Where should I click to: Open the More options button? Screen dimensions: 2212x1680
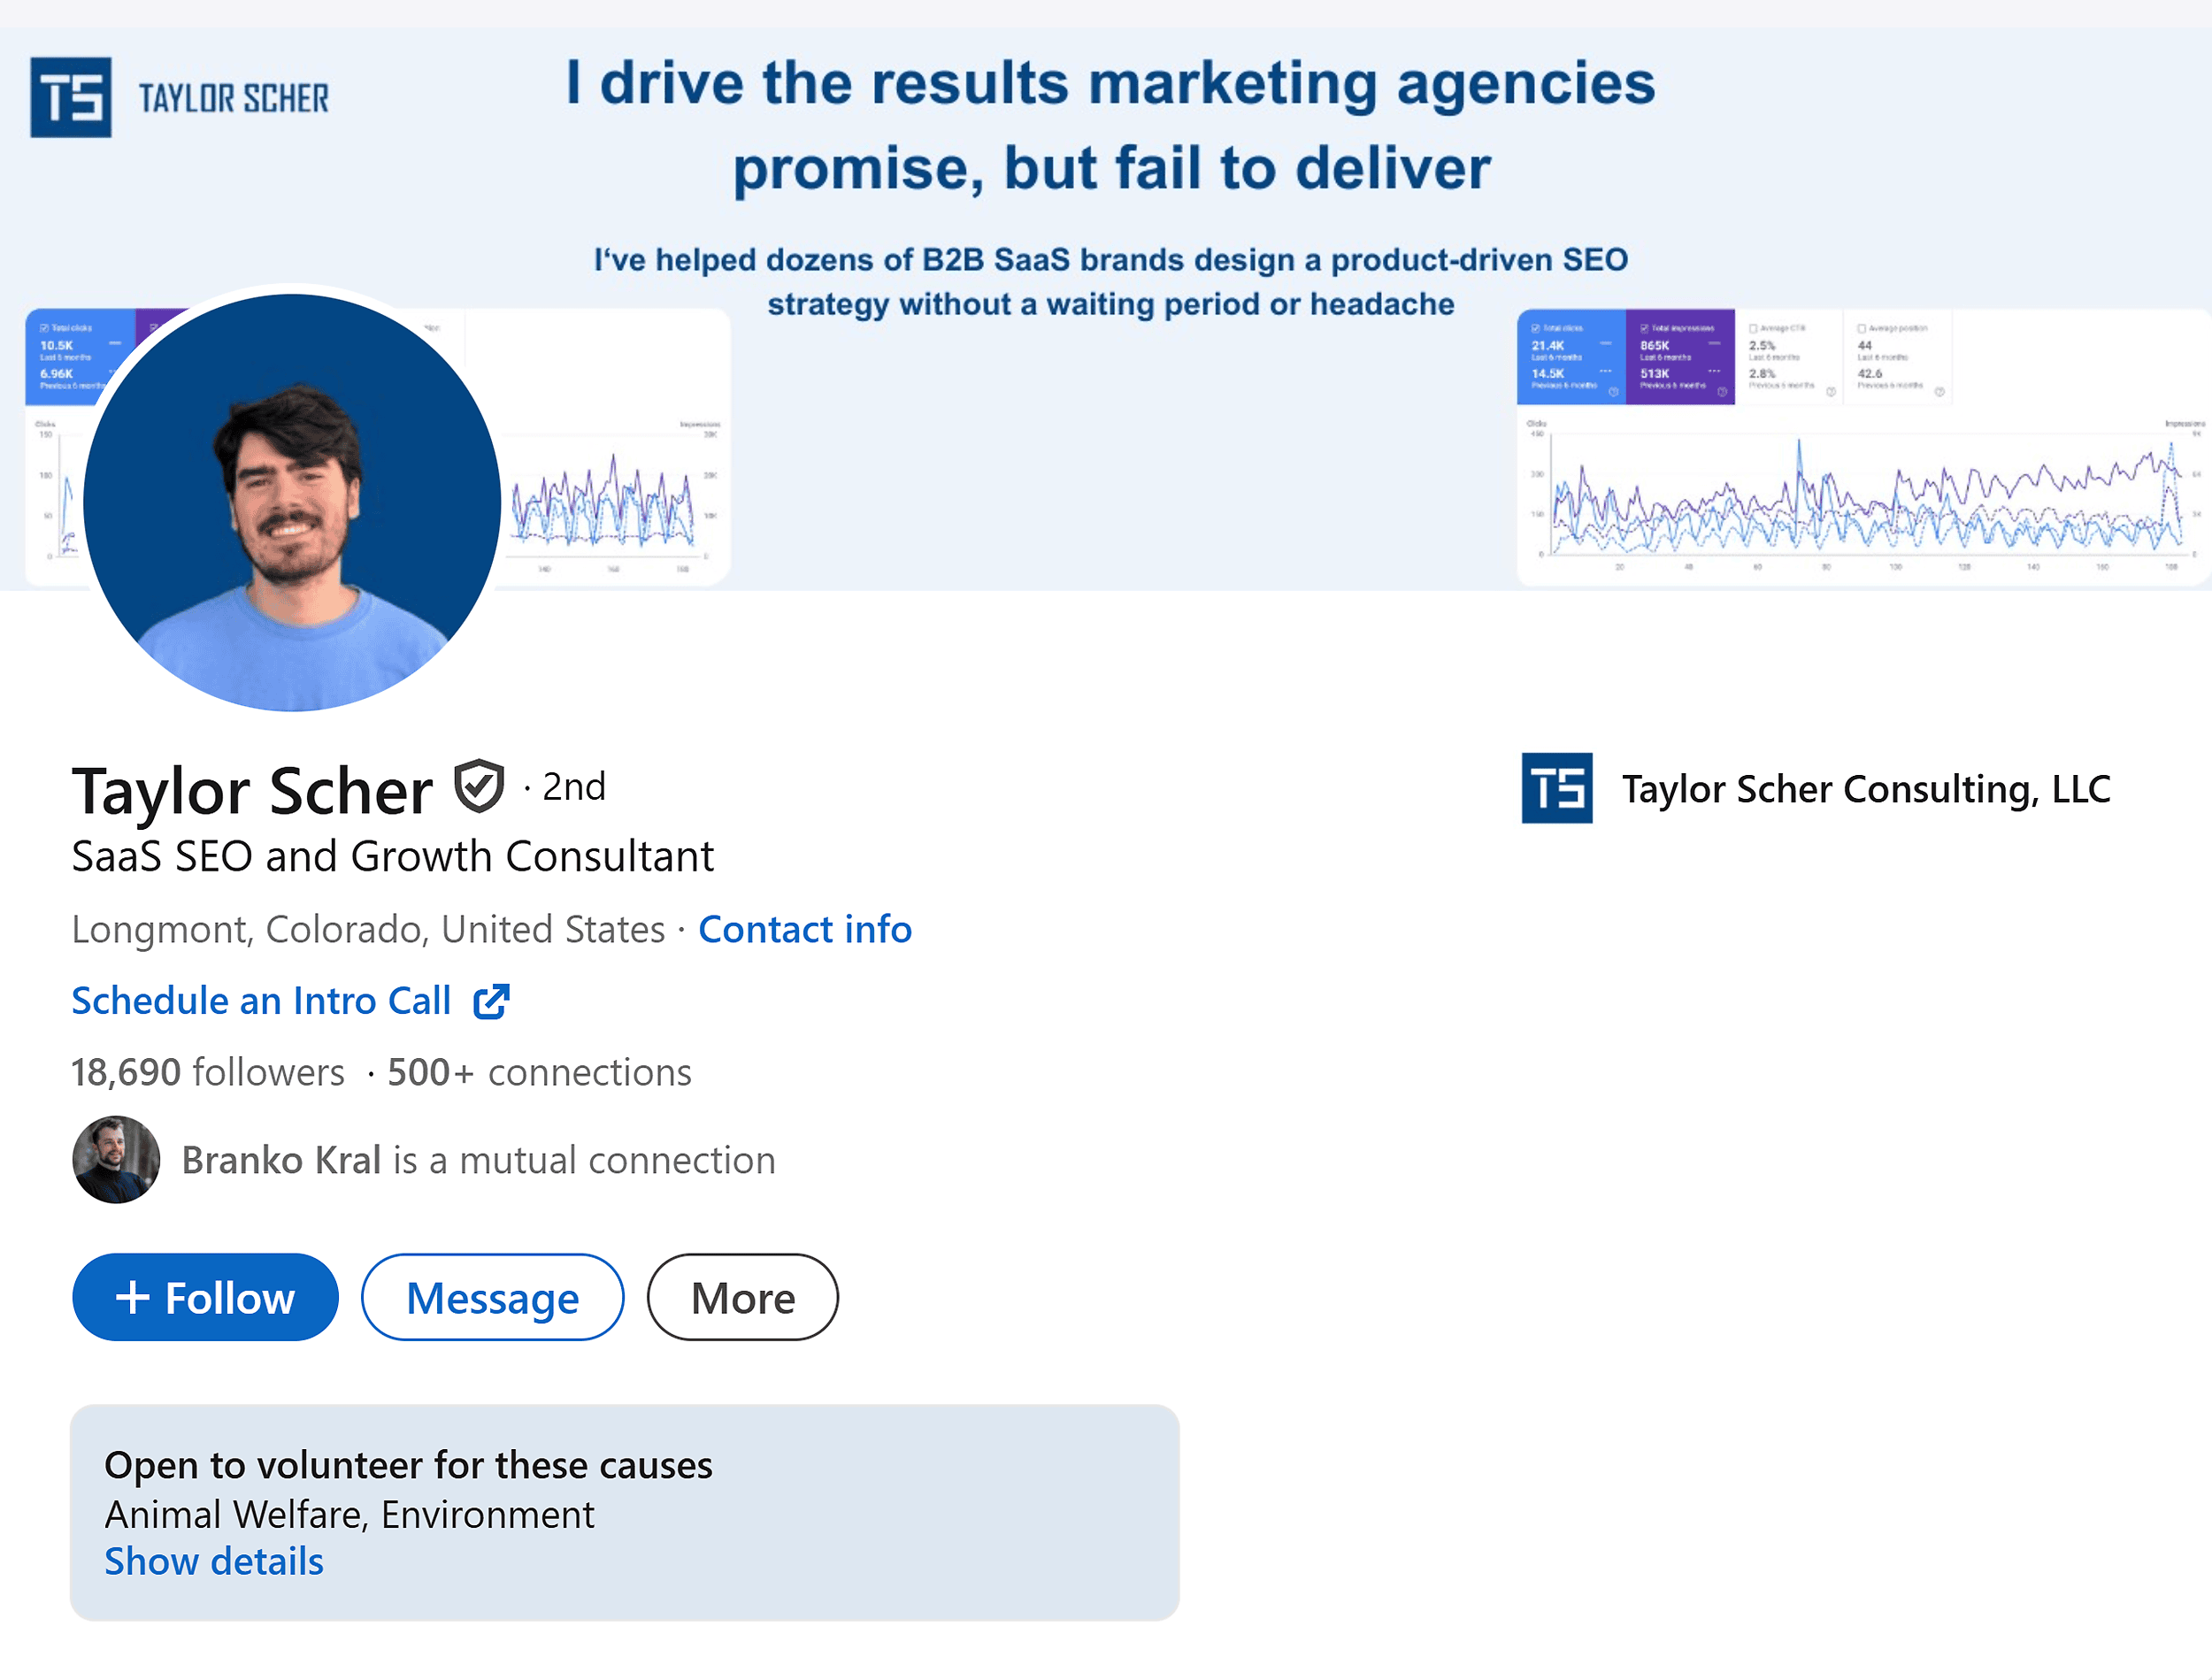(743, 1297)
